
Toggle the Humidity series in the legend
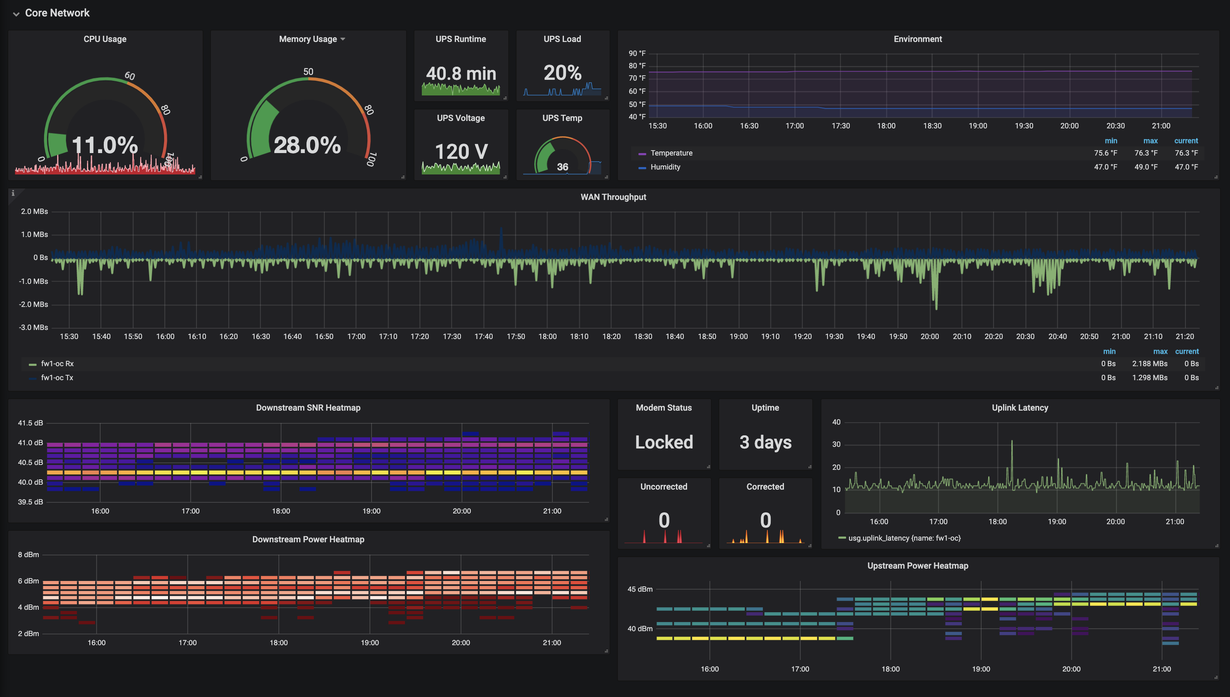click(x=665, y=167)
